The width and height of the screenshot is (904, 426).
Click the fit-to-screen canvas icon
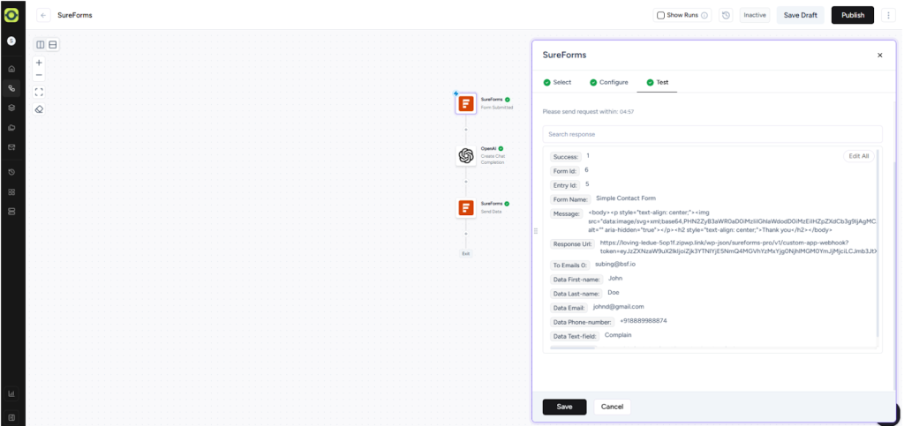click(39, 92)
